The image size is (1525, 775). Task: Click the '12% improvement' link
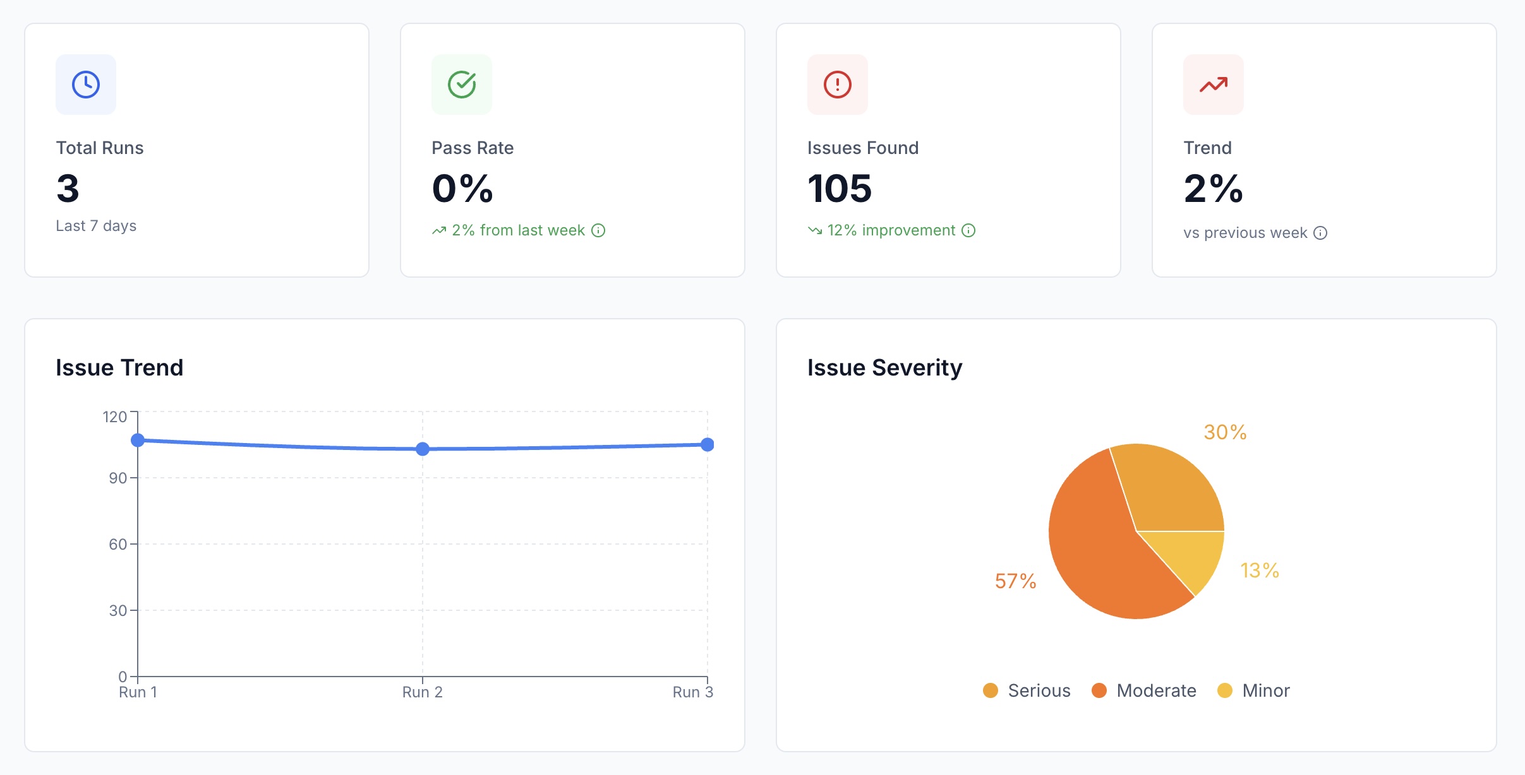(x=892, y=230)
